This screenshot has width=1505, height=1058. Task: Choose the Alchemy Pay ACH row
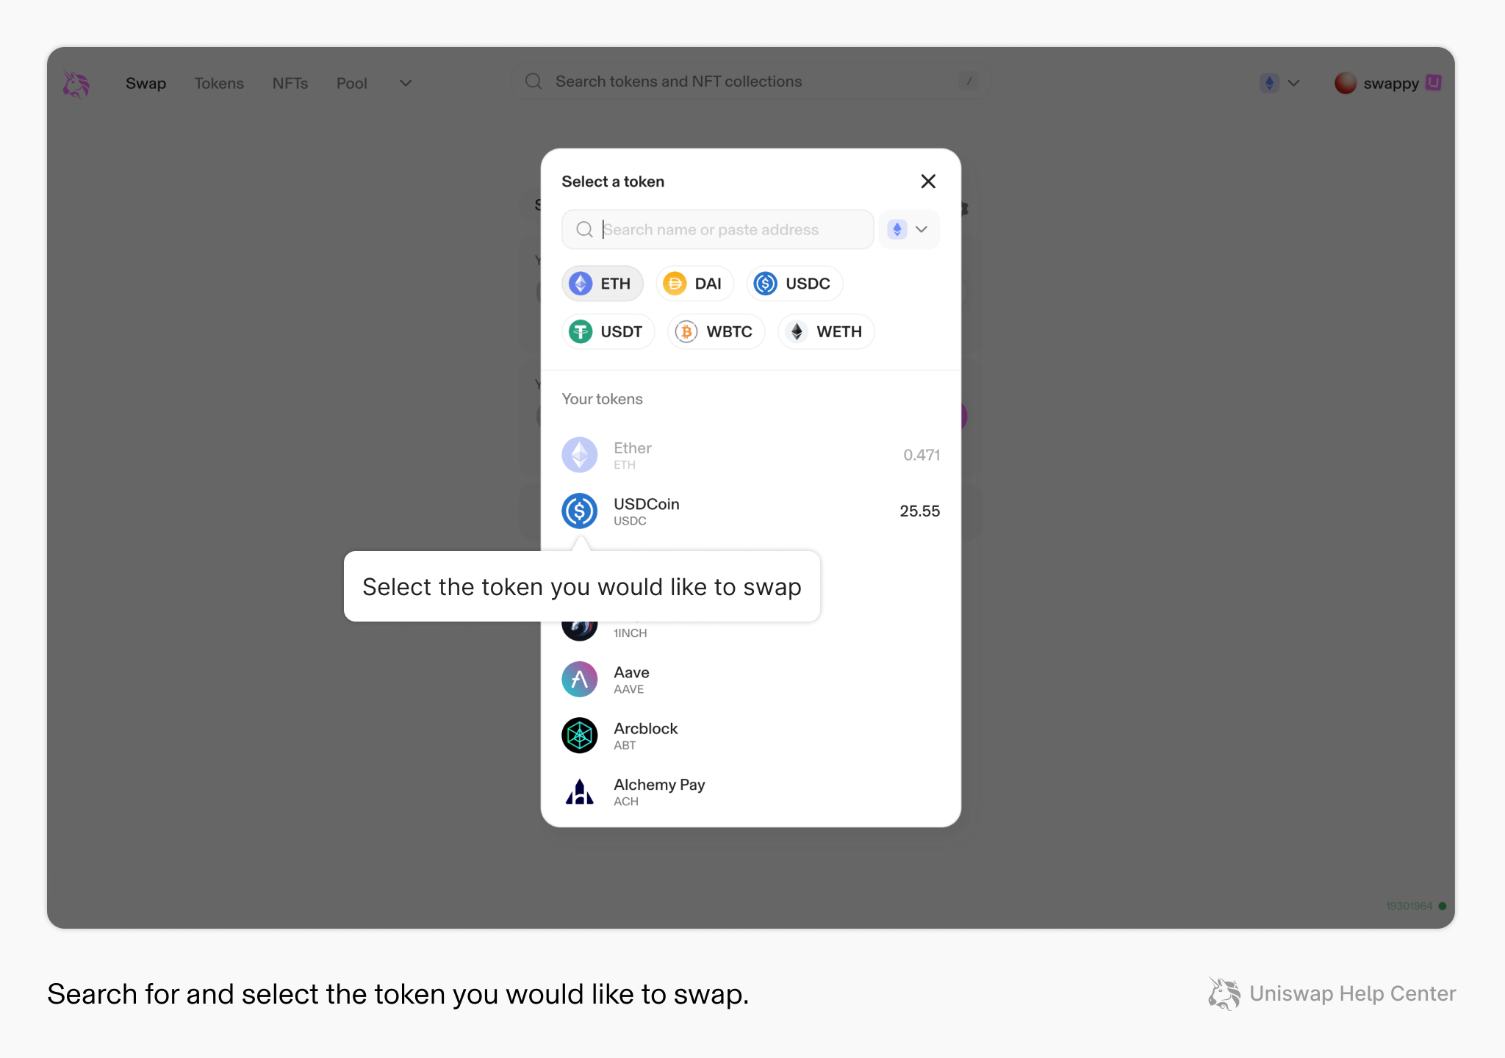point(750,792)
